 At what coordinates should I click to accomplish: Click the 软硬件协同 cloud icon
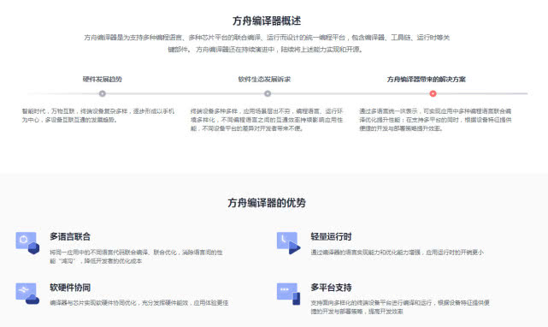click(x=27, y=294)
